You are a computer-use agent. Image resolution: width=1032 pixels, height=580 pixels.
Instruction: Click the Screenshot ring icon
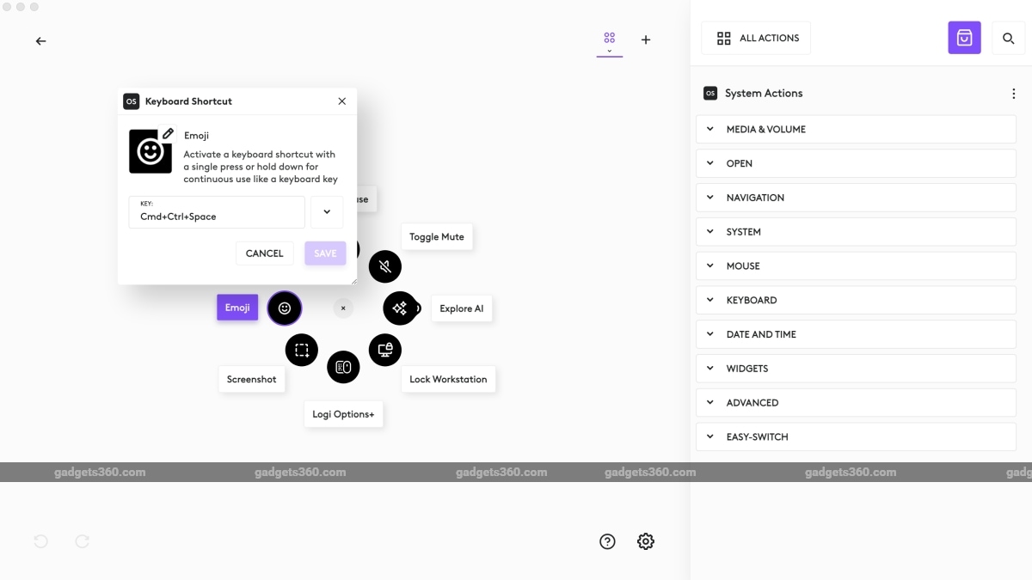click(x=302, y=350)
